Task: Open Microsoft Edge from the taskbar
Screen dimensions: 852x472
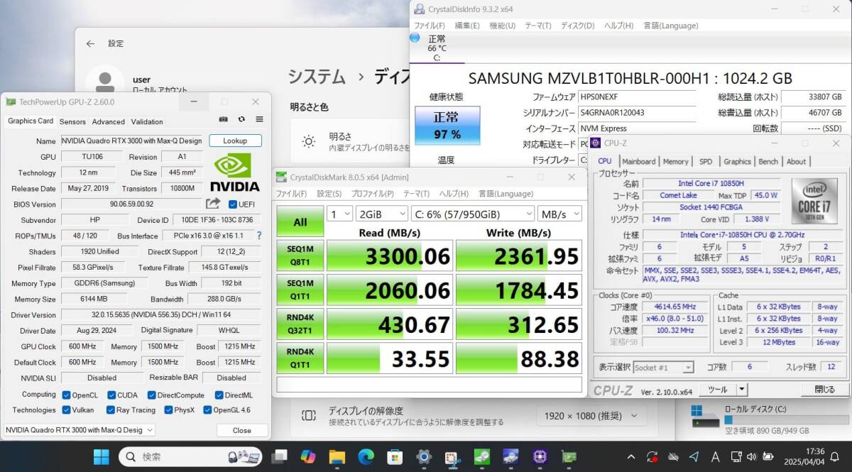Action: pos(366,456)
